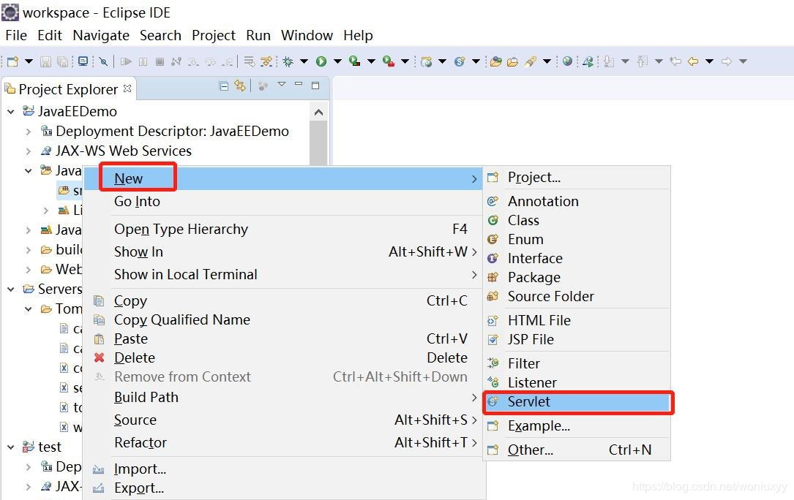Image resolution: width=794 pixels, height=500 pixels.
Task: Open the Window menu
Action: click(307, 35)
